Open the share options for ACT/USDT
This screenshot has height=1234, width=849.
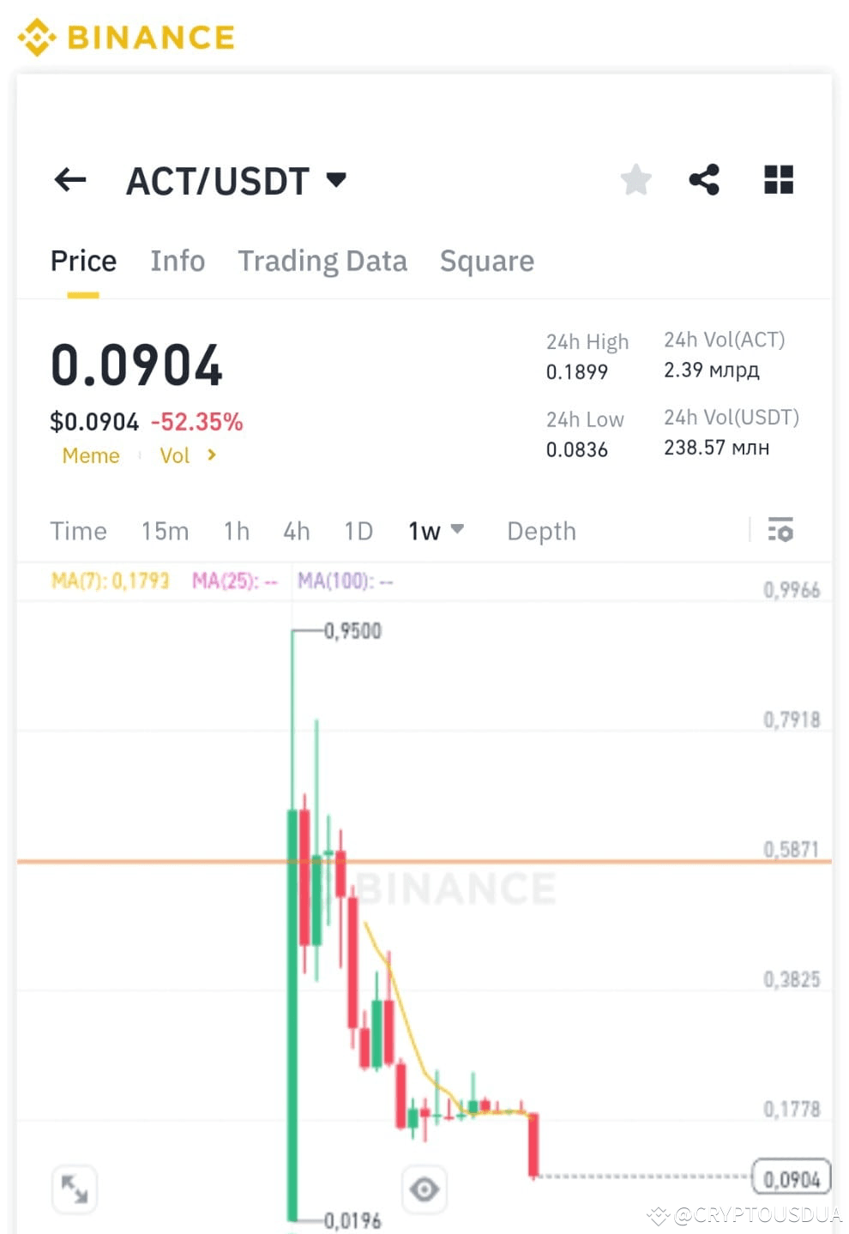tap(704, 179)
